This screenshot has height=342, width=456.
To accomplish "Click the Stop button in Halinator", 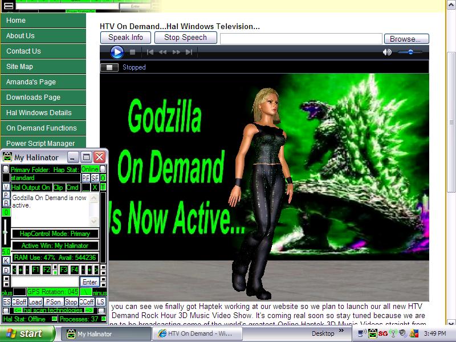I will click(71, 302).
